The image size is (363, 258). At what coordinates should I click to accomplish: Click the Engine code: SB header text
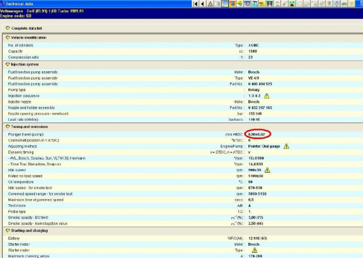16,16
